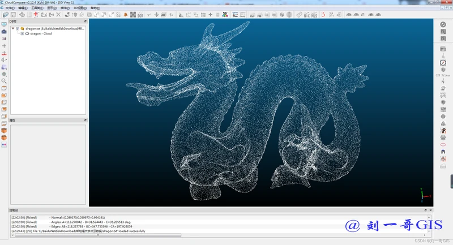This screenshot has width=453, height=245.
Task: Show the histogram tool
Action: (x=181, y=15)
